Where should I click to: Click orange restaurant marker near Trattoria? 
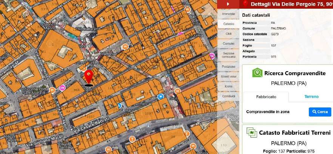[125, 47]
